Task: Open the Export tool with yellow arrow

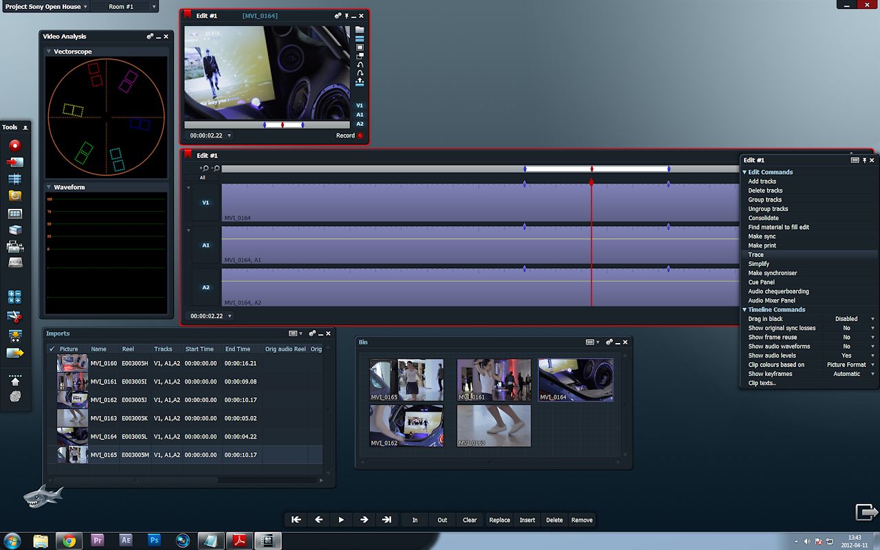Action: 14,353
